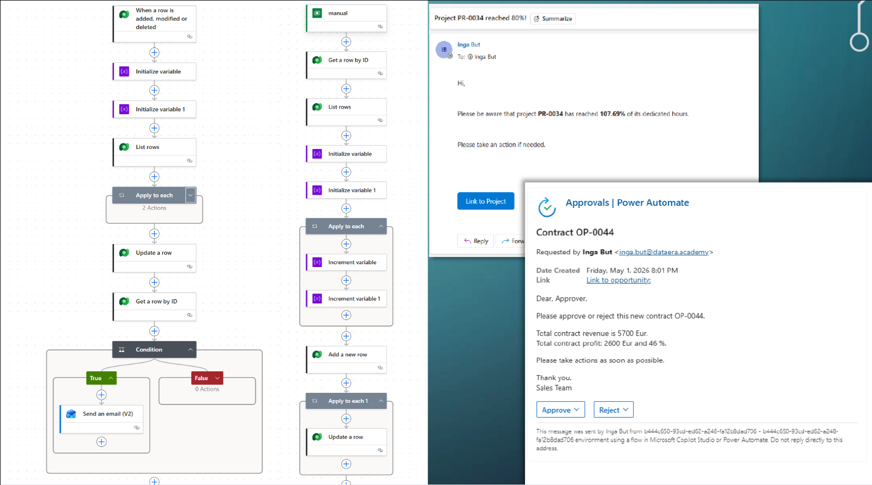Click the 'Contract OP-0044' heading

click(575, 232)
